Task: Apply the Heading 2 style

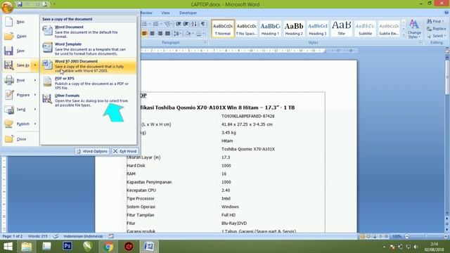Action: coord(294,29)
